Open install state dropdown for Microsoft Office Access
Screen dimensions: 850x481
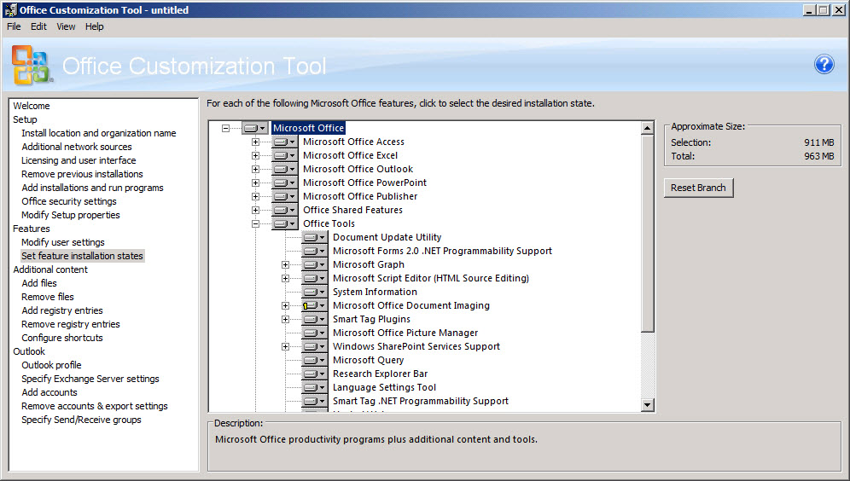pyautogui.click(x=284, y=142)
